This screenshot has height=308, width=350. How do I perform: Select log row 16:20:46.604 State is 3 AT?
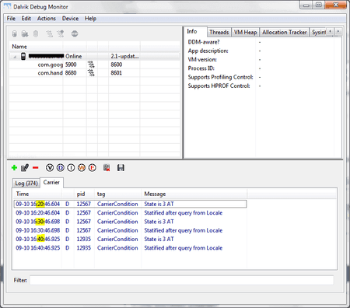point(130,204)
